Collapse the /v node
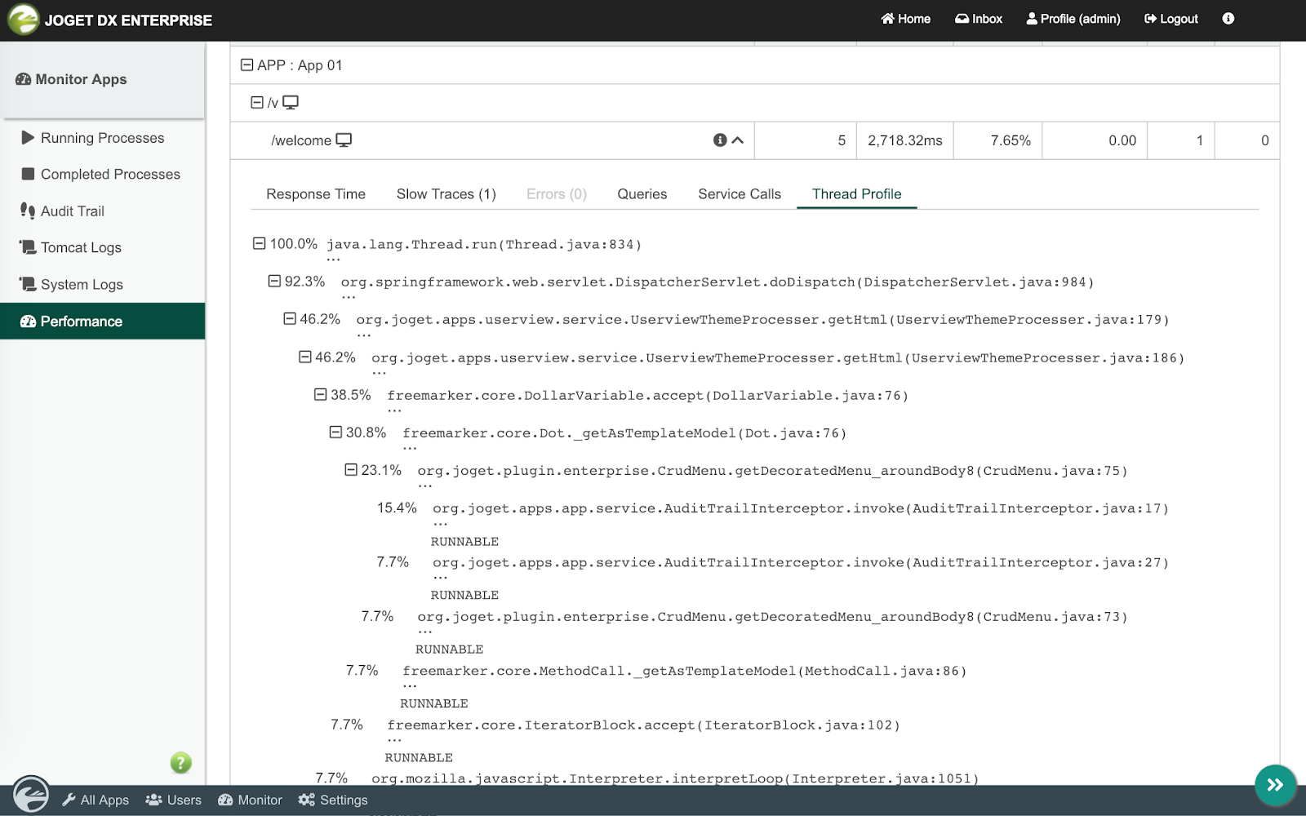1306x816 pixels. [257, 102]
